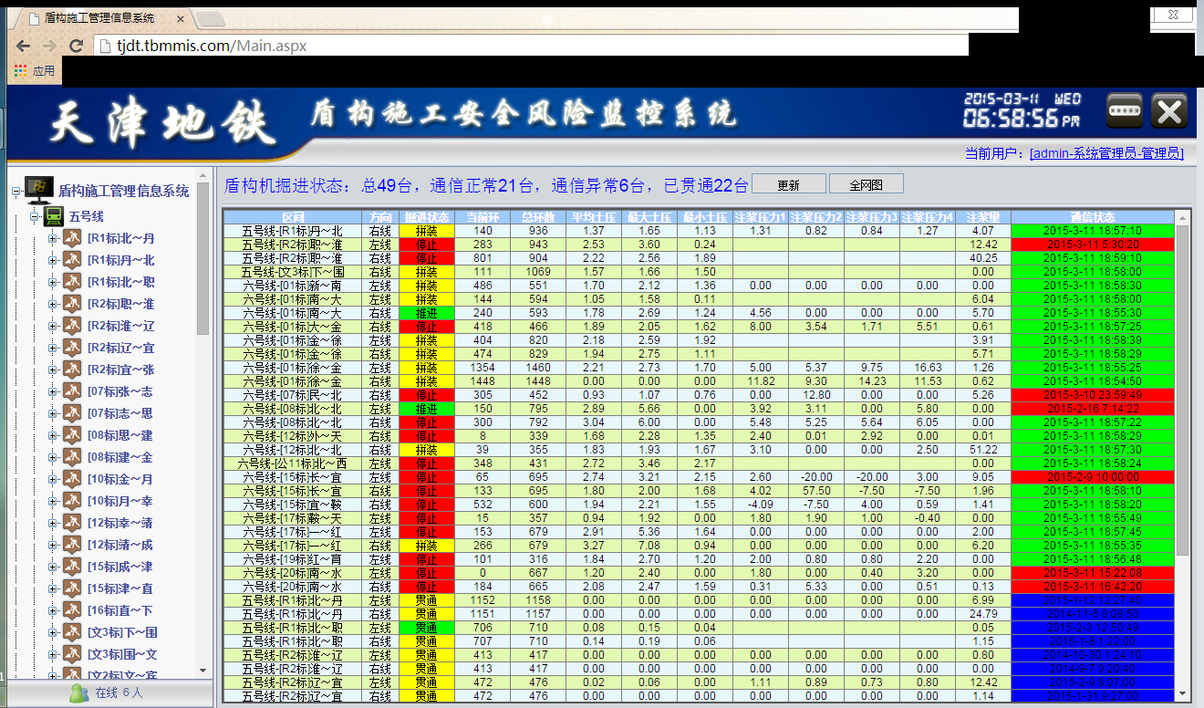Click the 通信状态 column header
The image size is (1204, 708).
point(1093,217)
